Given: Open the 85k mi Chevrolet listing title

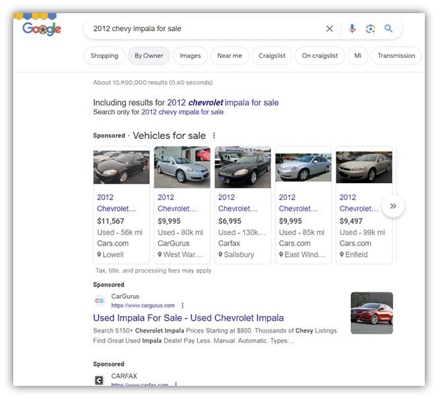Looking at the screenshot, I should 298,203.
